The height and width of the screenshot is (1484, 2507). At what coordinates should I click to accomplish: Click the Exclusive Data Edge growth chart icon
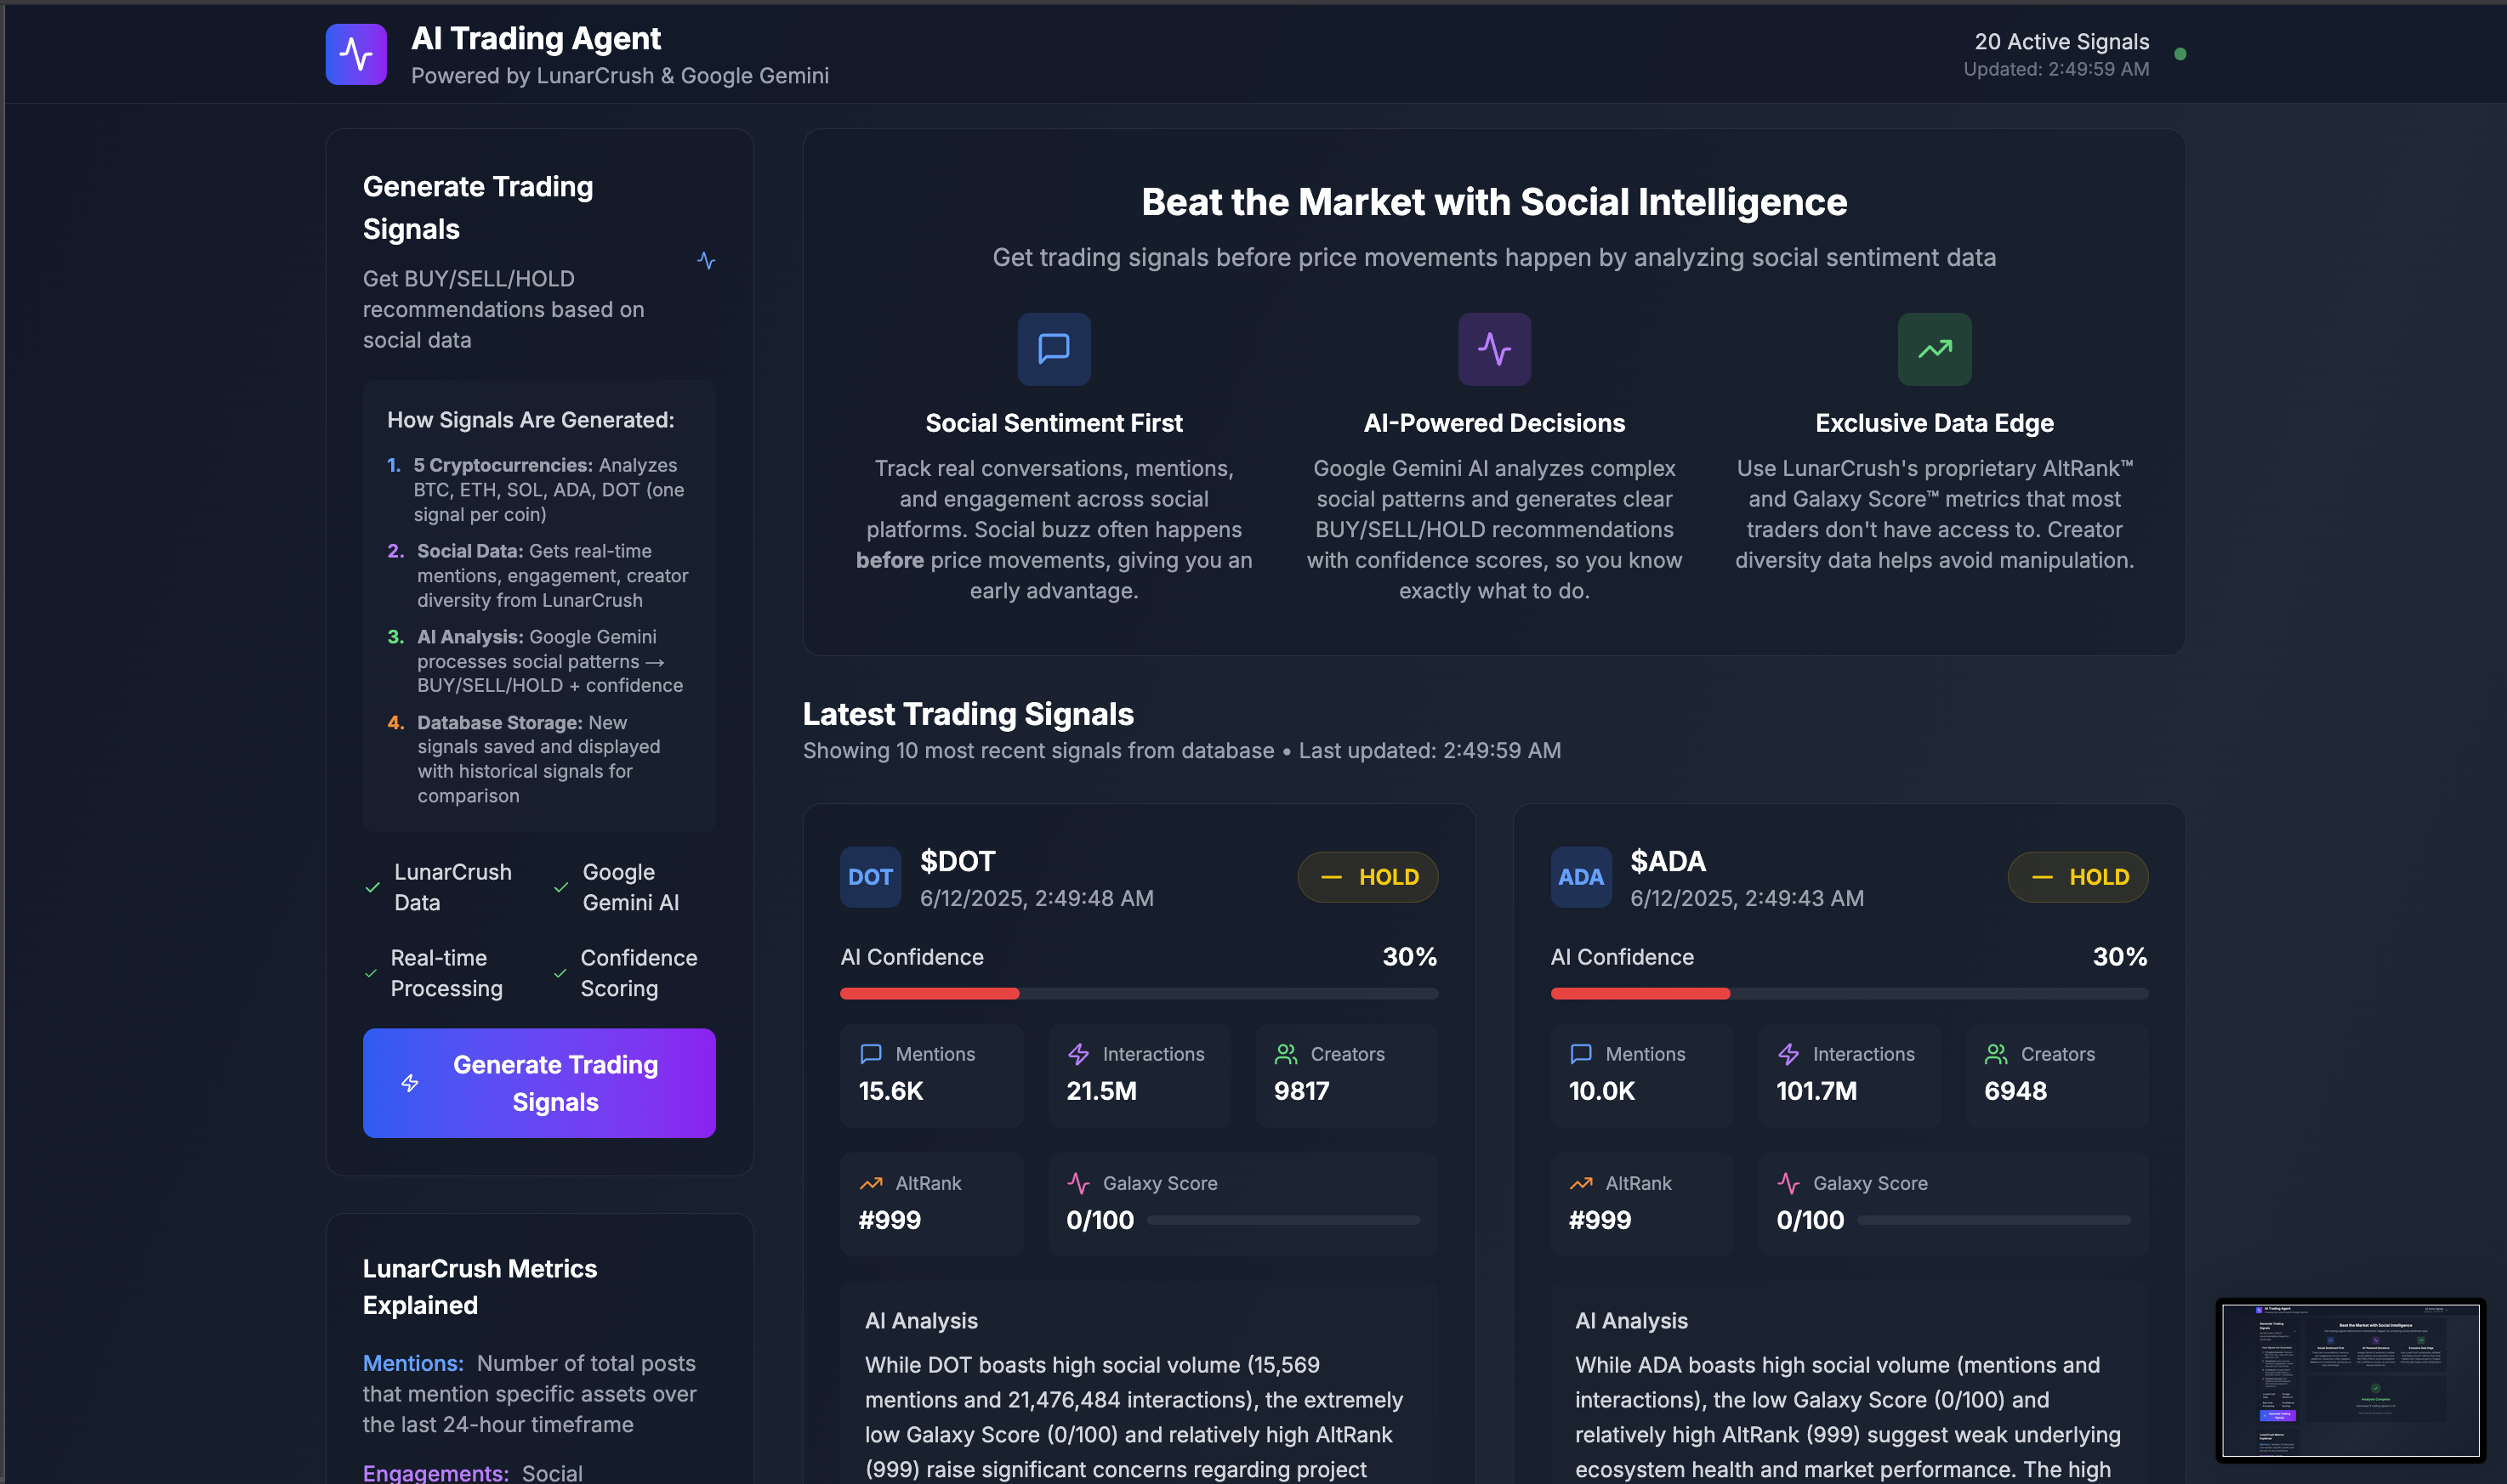click(x=1933, y=349)
